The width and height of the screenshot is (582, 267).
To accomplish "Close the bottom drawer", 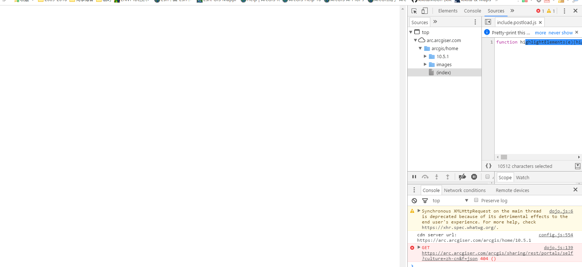I will [575, 189].
